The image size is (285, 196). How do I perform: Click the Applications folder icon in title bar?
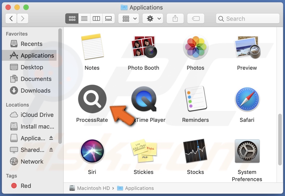pyautogui.click(x=124, y=7)
